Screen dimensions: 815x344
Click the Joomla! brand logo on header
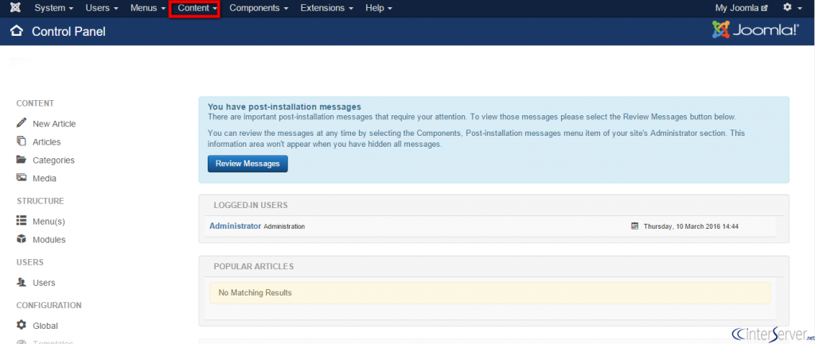tap(755, 30)
